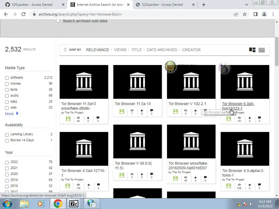
Task: Open Tor Browser V 99.0.0( 11.5) result
Action: (133, 165)
